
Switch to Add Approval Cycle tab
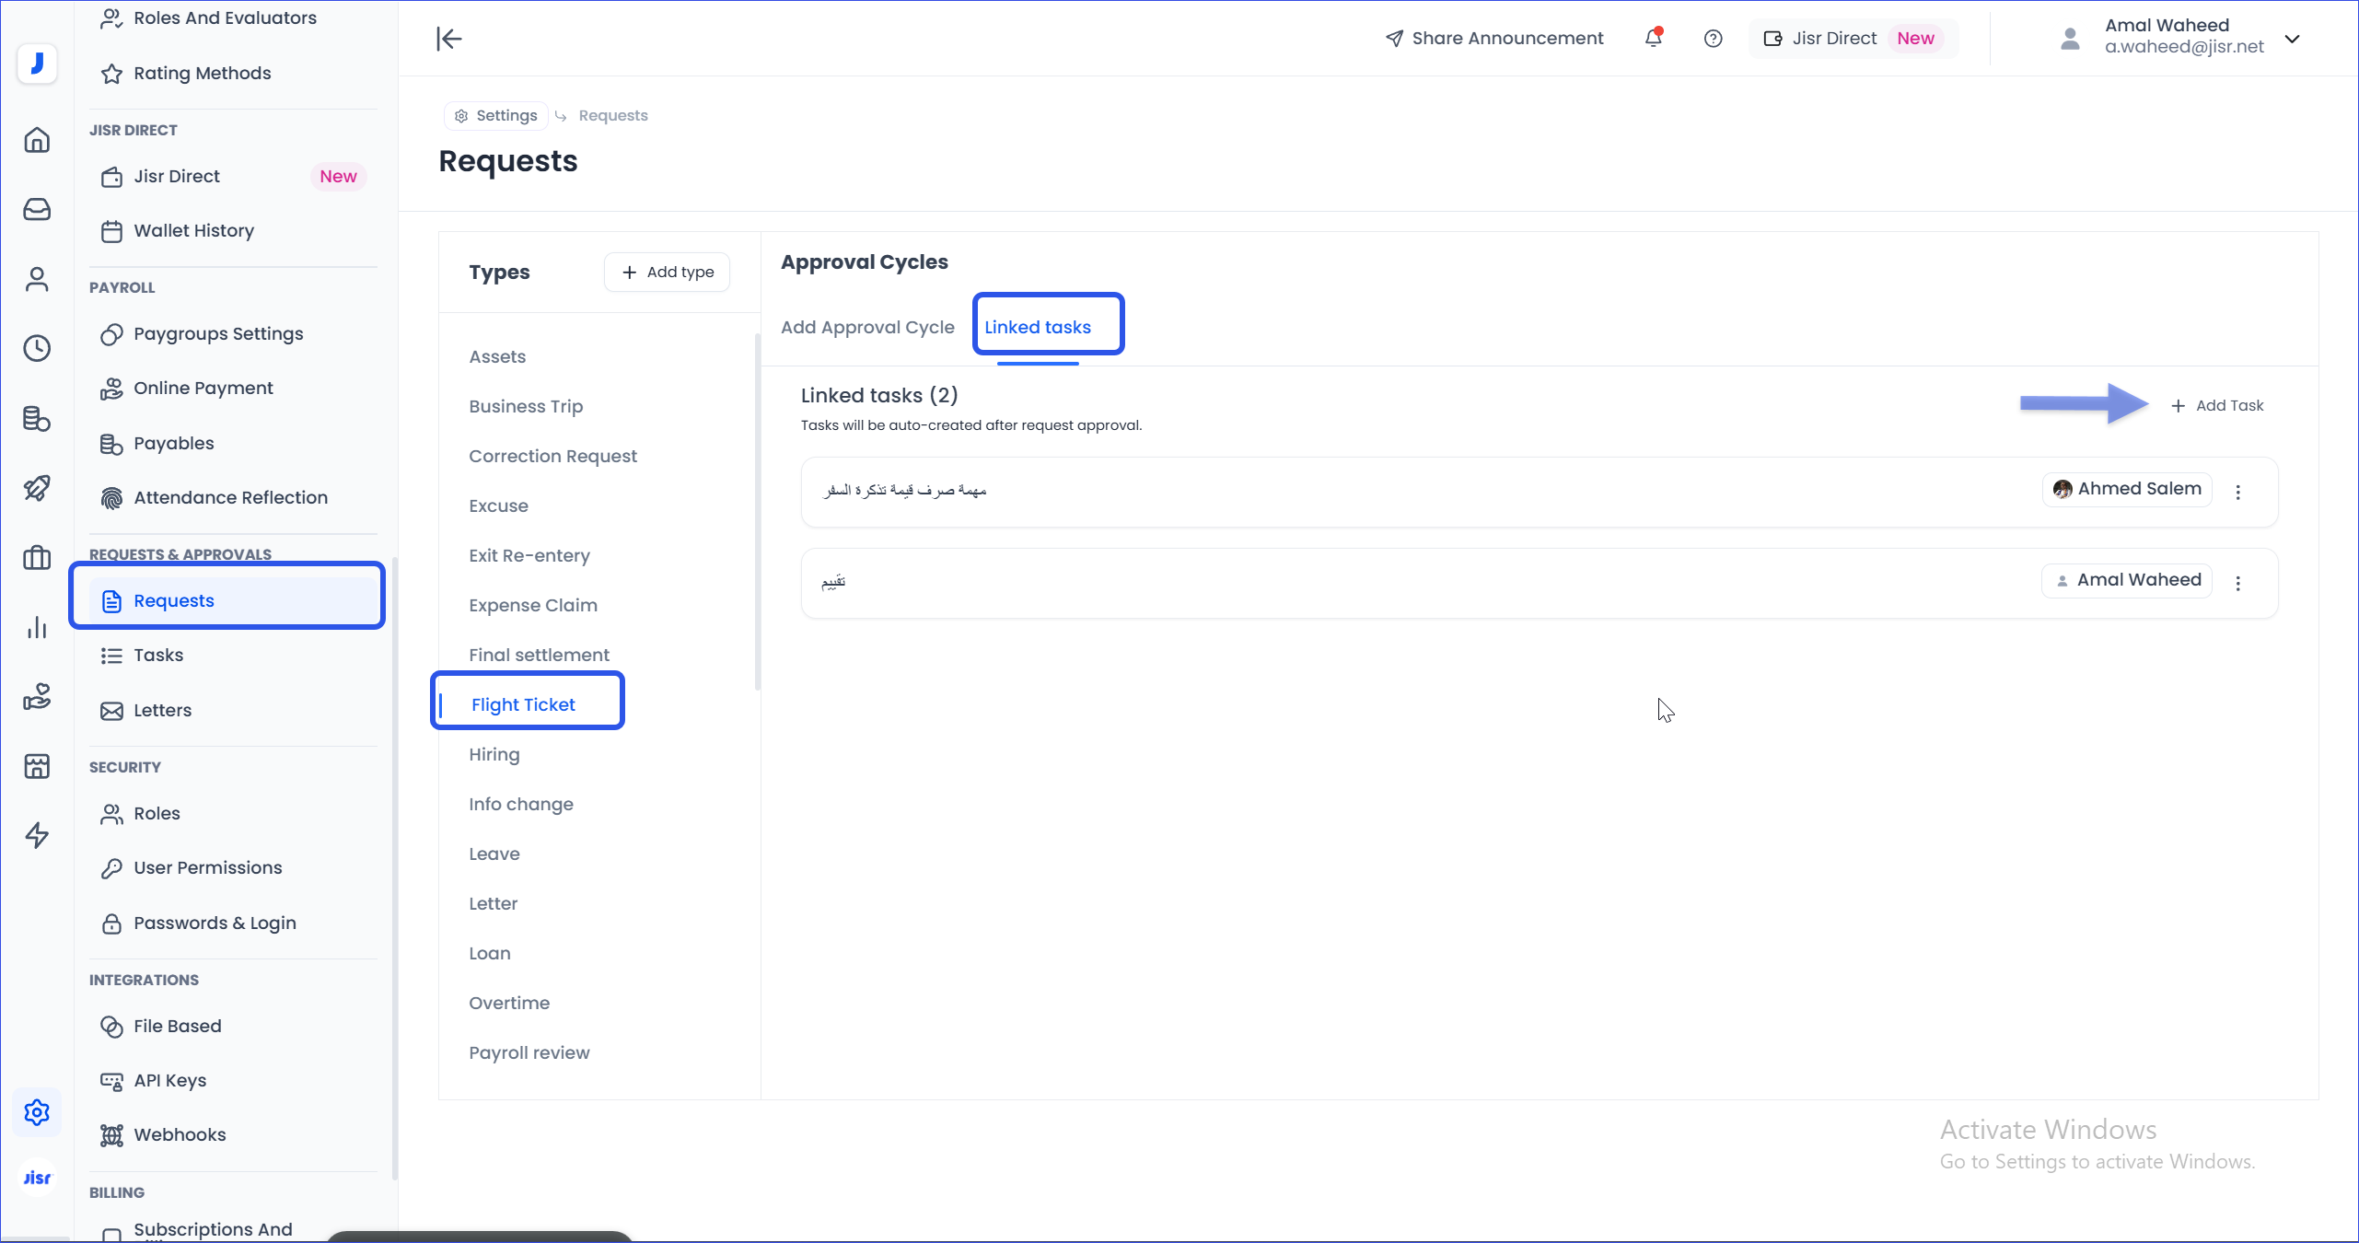pyautogui.click(x=867, y=327)
